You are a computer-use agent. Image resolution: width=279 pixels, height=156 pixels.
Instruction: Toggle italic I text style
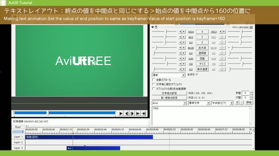(242, 102)
